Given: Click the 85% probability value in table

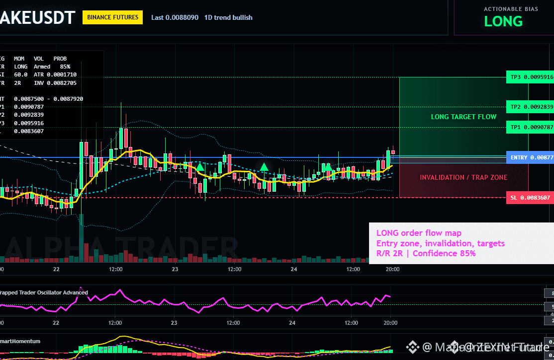Looking at the screenshot, I should click(65, 67).
